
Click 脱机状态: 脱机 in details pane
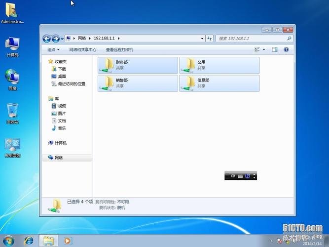coord(112,207)
